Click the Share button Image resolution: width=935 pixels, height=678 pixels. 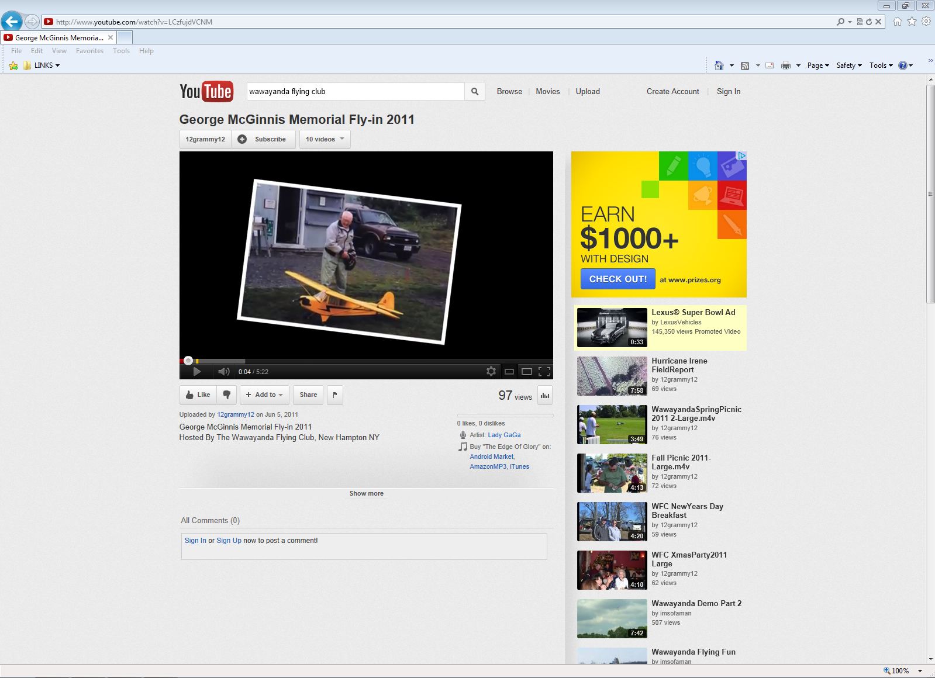[308, 395]
